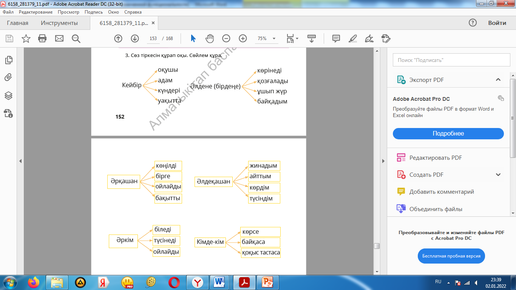Zoom out with minus icon
This screenshot has width=516, height=290.
[226, 39]
